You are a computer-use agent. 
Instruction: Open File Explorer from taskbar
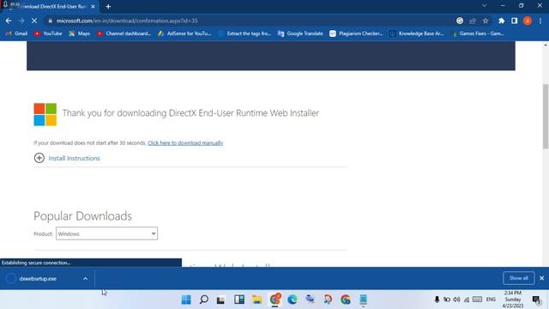pyautogui.click(x=257, y=300)
